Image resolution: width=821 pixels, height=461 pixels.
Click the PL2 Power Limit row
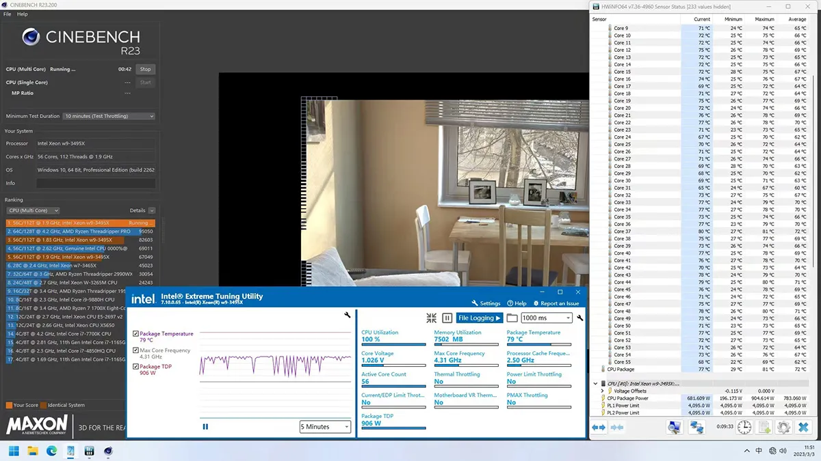pos(701,413)
